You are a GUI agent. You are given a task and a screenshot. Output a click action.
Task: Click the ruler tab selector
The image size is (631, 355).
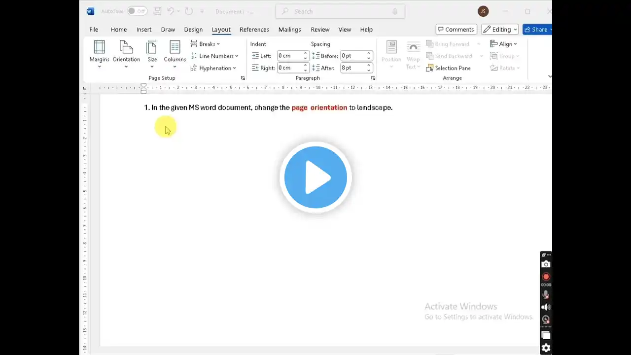84,88
